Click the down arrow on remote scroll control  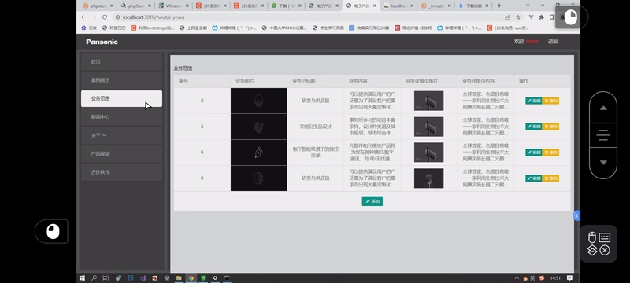pos(603,163)
